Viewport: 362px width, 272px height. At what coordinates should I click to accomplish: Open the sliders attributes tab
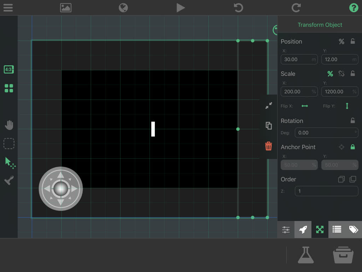coord(286,229)
